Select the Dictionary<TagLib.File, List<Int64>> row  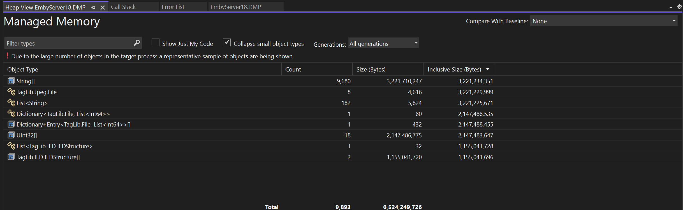(63, 114)
